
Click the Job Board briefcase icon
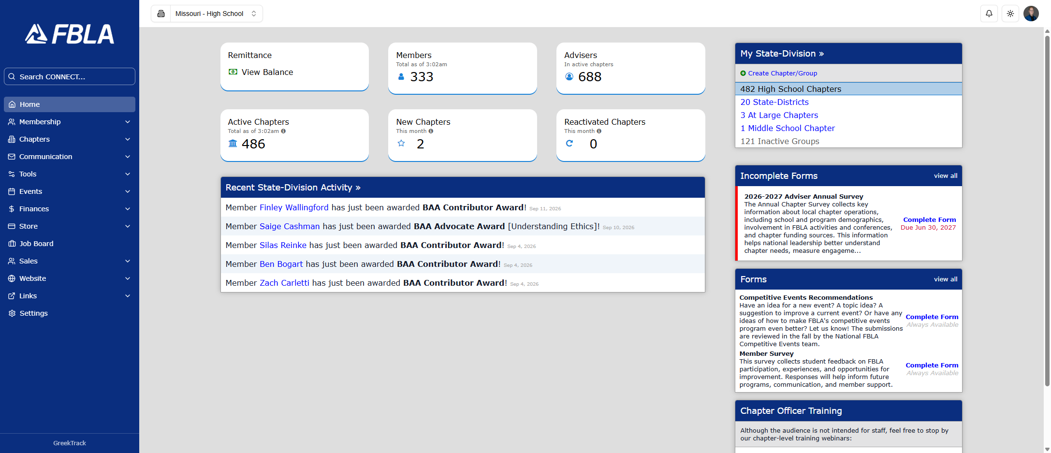click(x=12, y=244)
